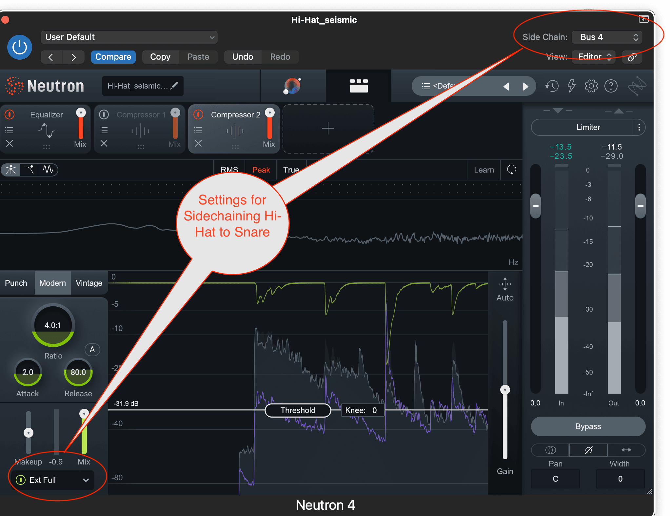Edit the Hi-Hat_seismic track name pencil

(175, 86)
